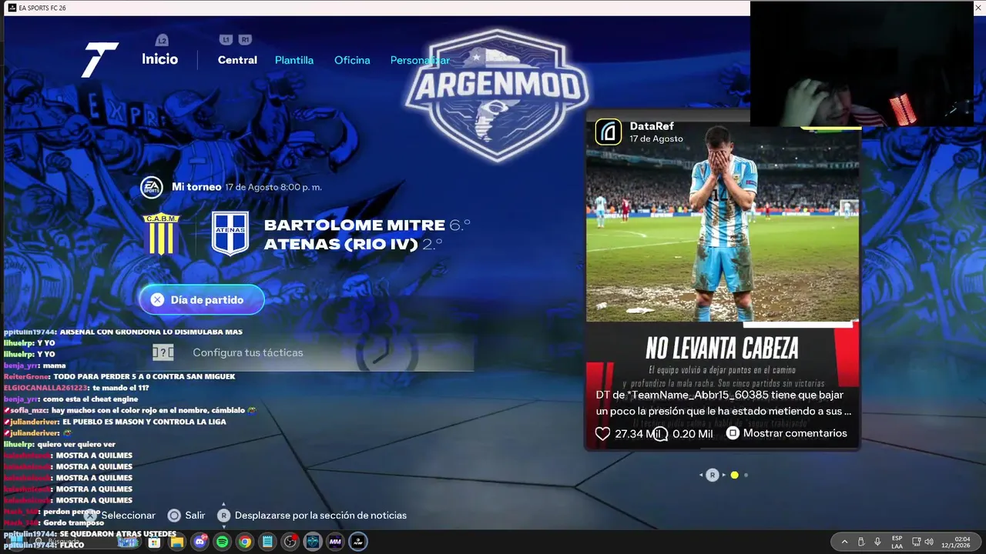Click the comment bubble icon
986x554 pixels.
point(661,435)
